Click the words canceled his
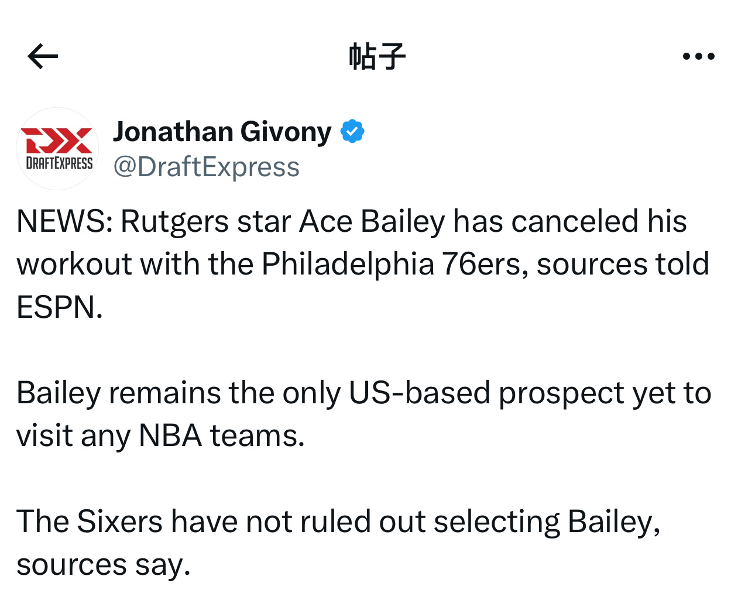Screen dimensions: 755x614 [x=599, y=222]
